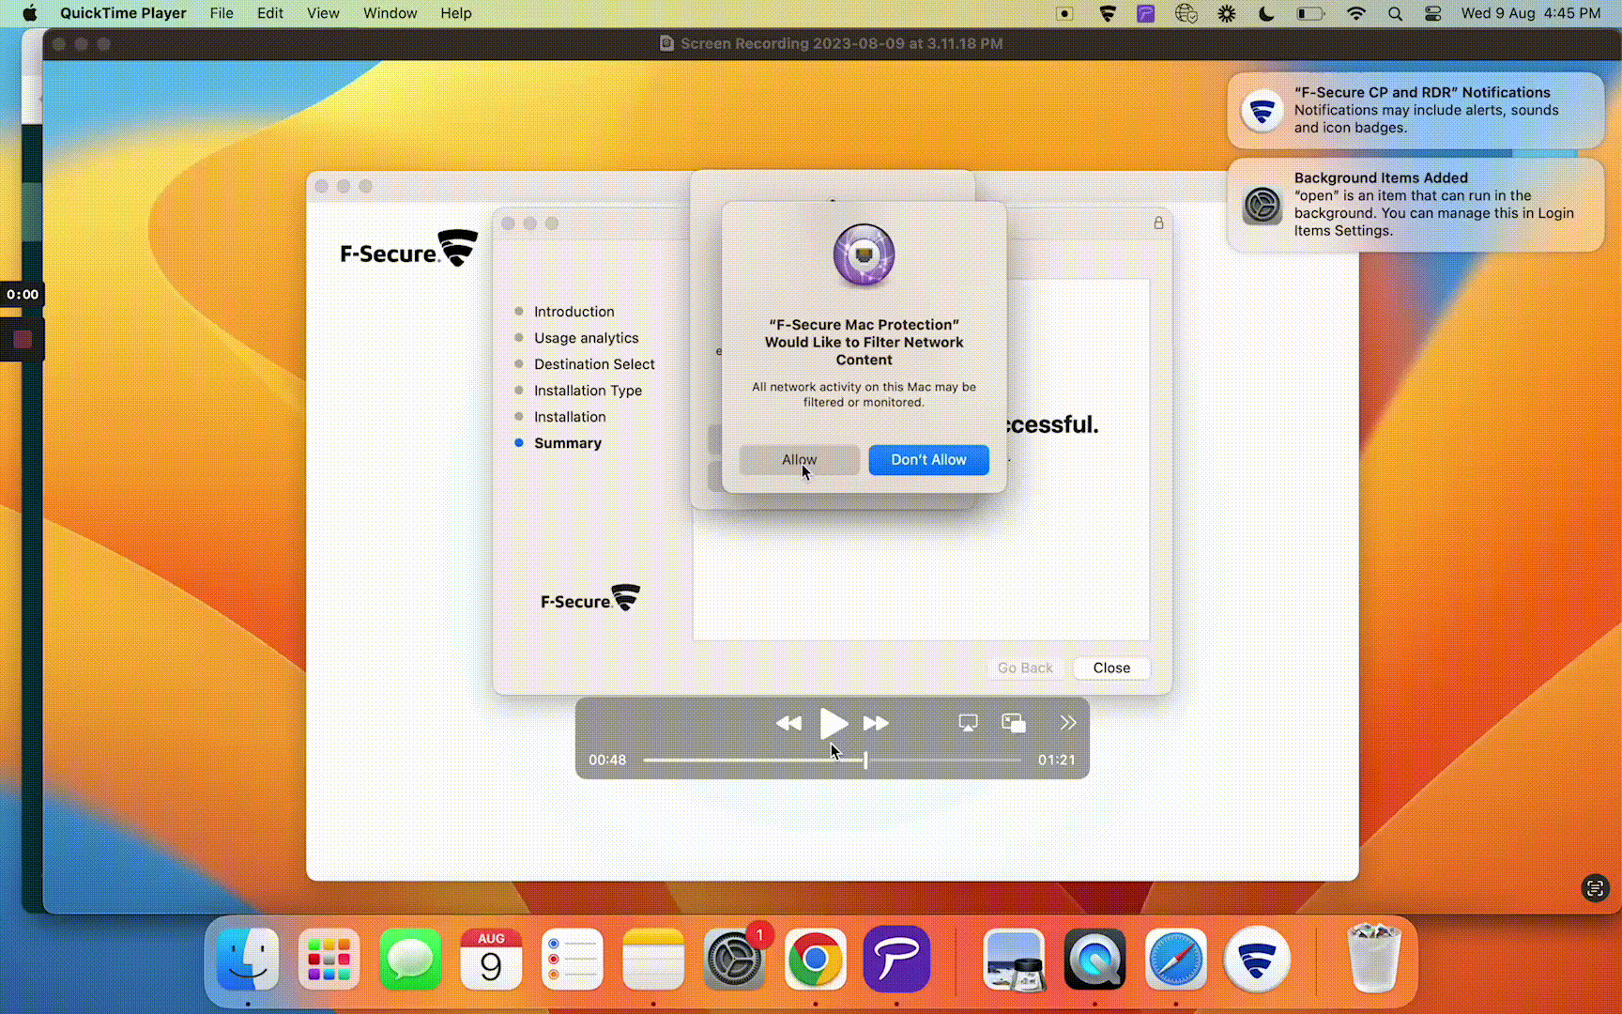The width and height of the screenshot is (1622, 1014).
Task: Open the View menu
Action: pos(323,13)
